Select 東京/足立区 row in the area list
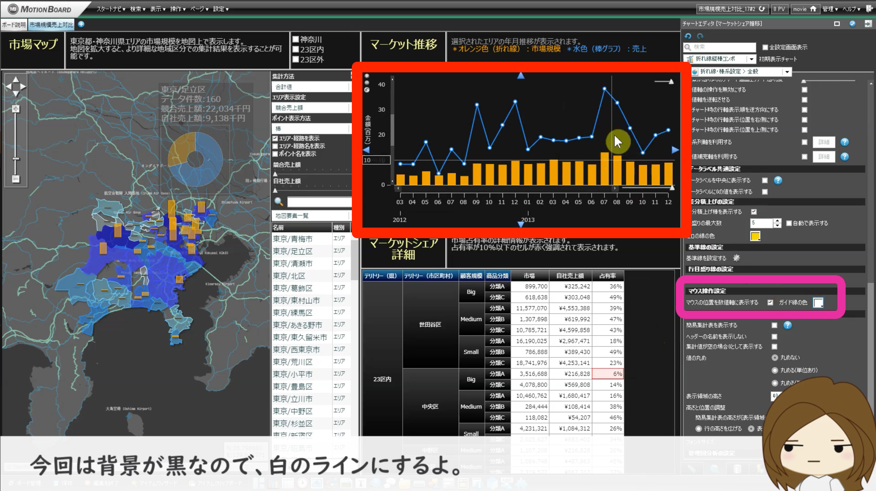876x491 pixels. point(311,251)
